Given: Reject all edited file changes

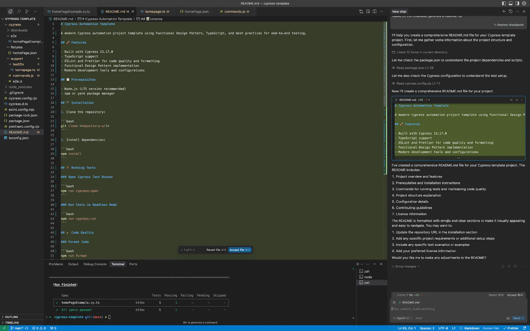Looking at the screenshot, I should click(x=496, y=295).
